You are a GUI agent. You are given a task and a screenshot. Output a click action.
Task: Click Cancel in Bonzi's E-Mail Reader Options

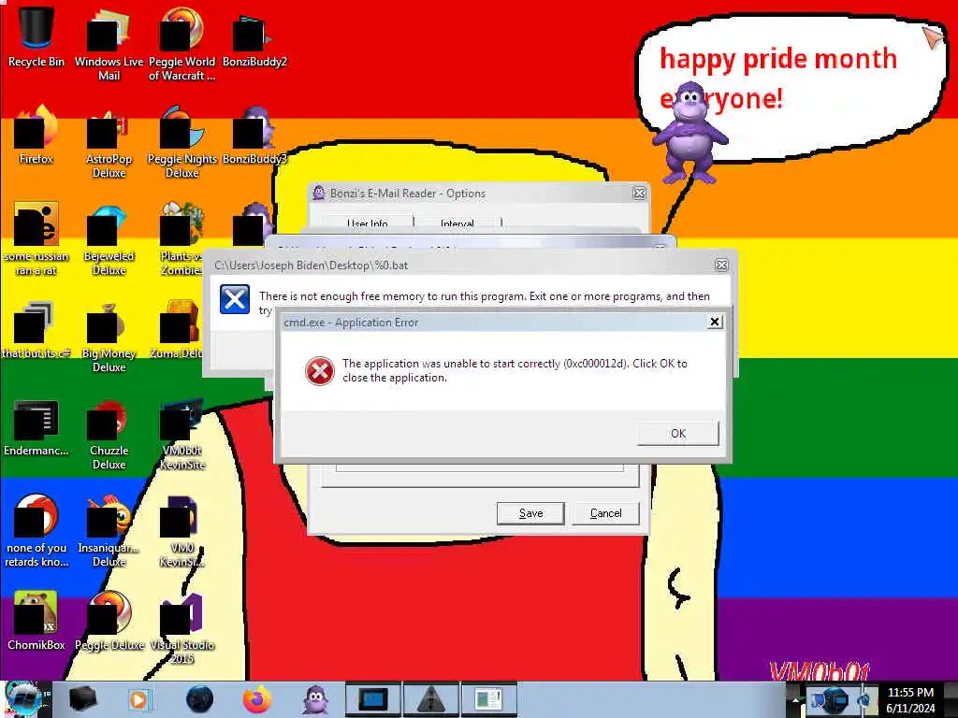pos(605,513)
